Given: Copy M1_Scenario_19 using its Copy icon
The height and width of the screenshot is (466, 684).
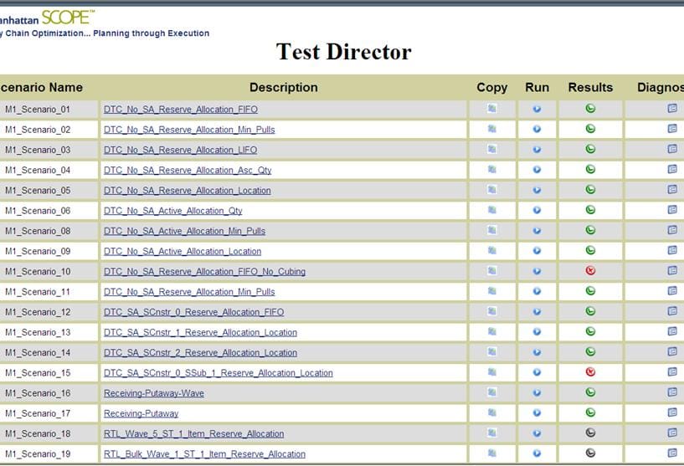Looking at the screenshot, I should point(492,453).
